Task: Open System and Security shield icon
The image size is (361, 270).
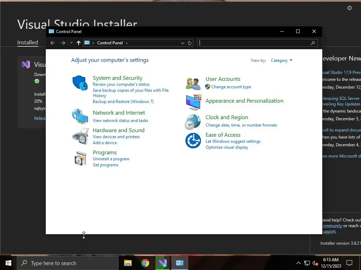Action: 80,83
